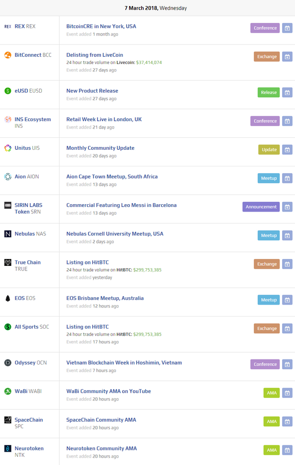This screenshot has width=295, height=465.
Task: Add All Sports HitBTC listing to calendar
Action: coord(287,329)
